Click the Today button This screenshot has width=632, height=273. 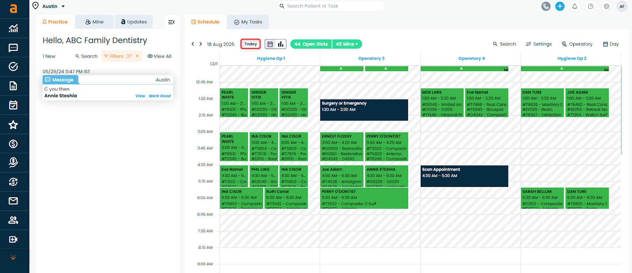250,44
